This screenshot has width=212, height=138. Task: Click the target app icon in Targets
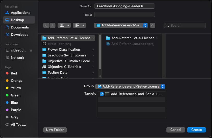point(107,94)
